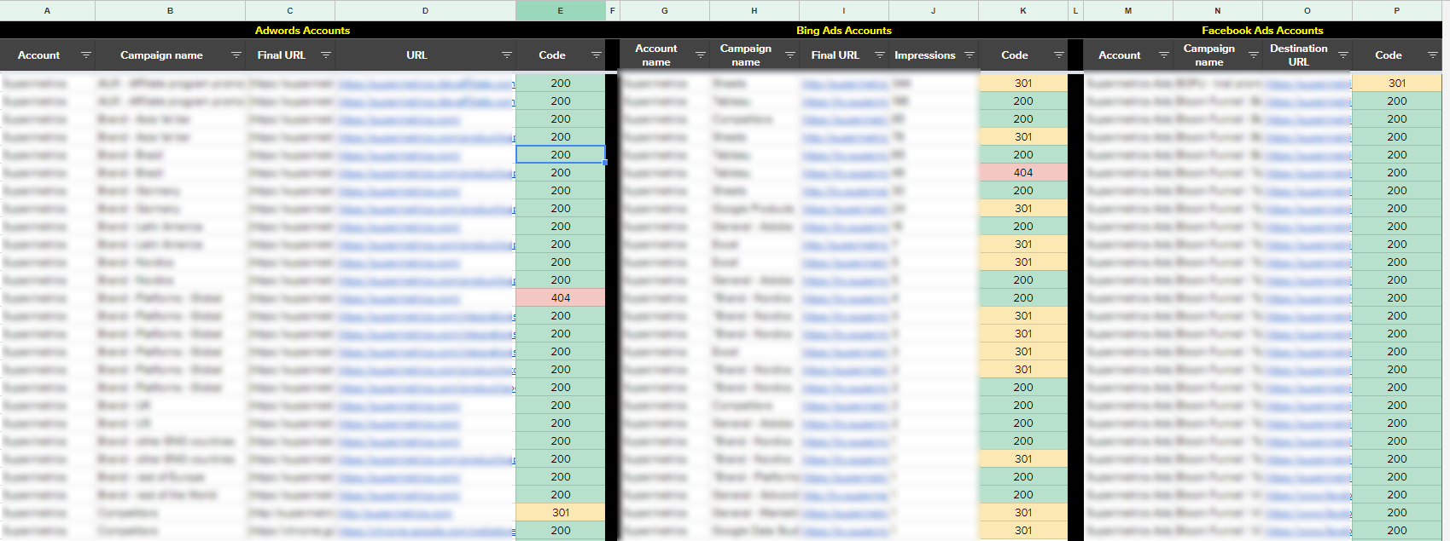
Task: Select the yellow 301 cell in column E
Action: pos(561,513)
